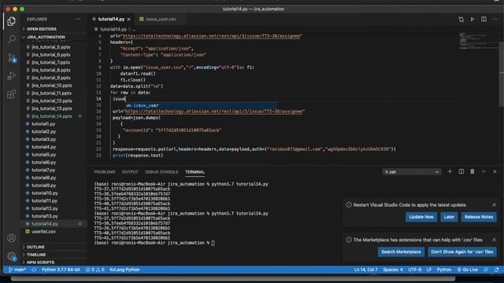Open the Explorer view in activity bar

12,21
